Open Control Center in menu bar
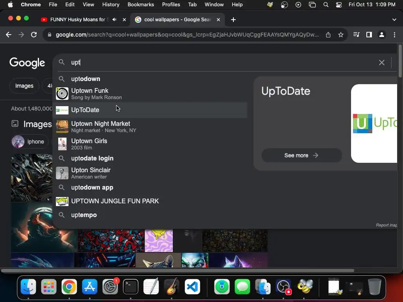Image resolution: width=403 pixels, height=302 pixels. 339,5
